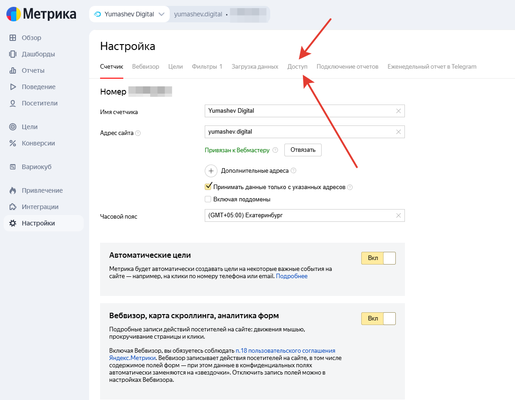Open Еженедельный отчет в Telegram tab

(432, 67)
